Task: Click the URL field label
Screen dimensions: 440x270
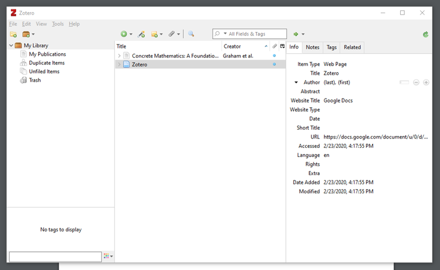Action: point(315,137)
